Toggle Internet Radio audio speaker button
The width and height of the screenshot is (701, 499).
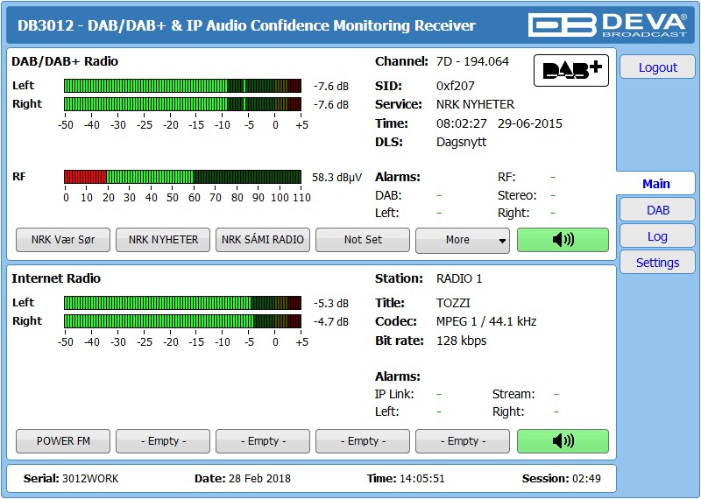pyautogui.click(x=563, y=441)
